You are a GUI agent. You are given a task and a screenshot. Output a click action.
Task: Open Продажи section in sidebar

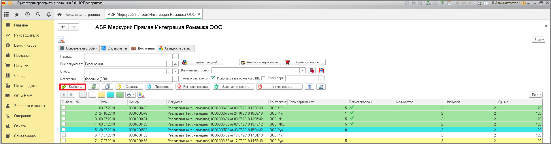coord(22,55)
